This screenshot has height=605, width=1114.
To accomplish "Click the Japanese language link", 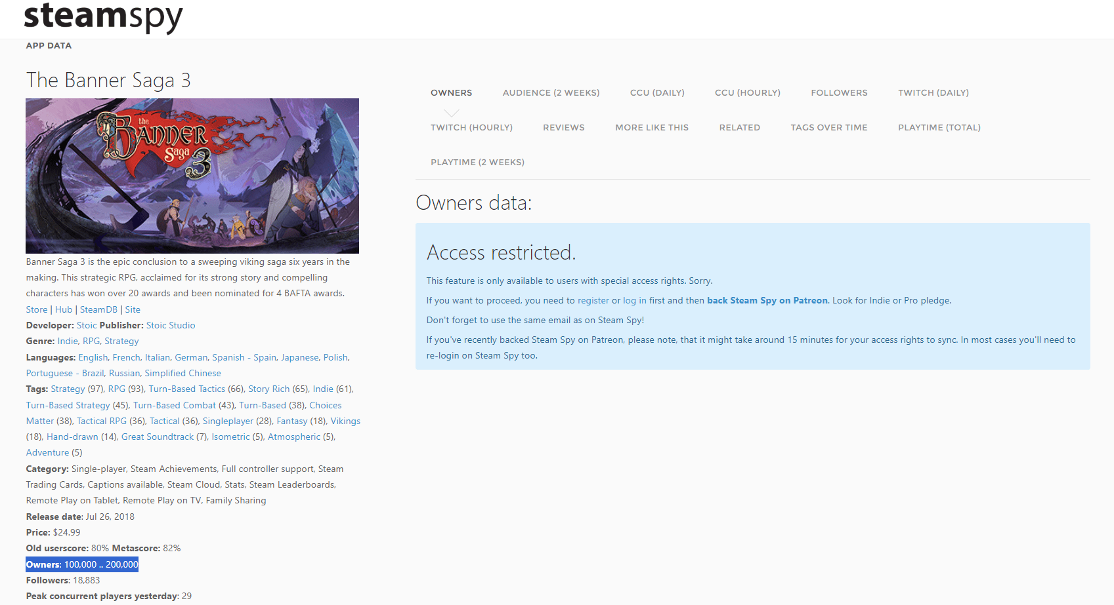I will (299, 358).
